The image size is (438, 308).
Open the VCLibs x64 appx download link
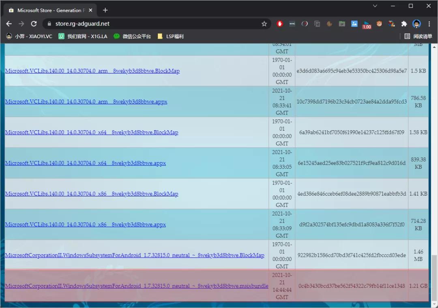pos(85,163)
